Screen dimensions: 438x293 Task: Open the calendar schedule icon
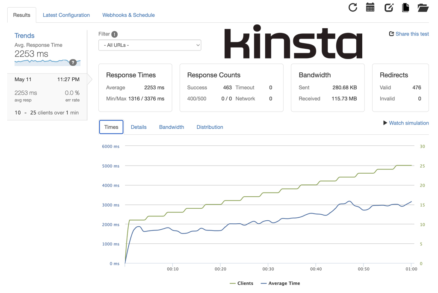(x=370, y=7)
